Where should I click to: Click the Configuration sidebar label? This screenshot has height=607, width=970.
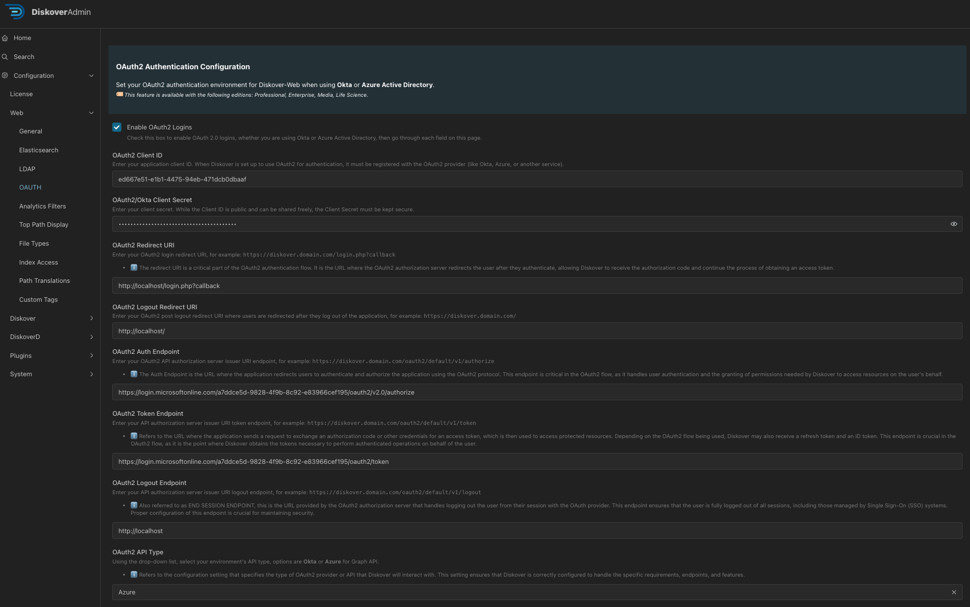(34, 76)
